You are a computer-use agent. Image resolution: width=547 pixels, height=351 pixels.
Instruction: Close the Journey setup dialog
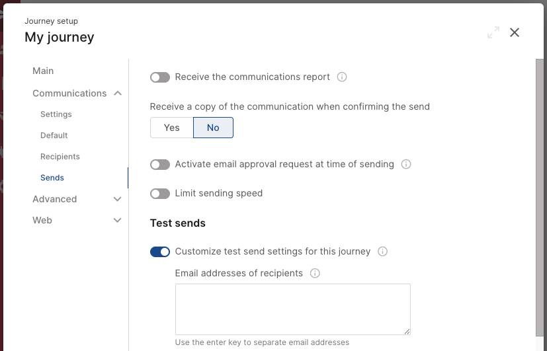click(x=515, y=32)
